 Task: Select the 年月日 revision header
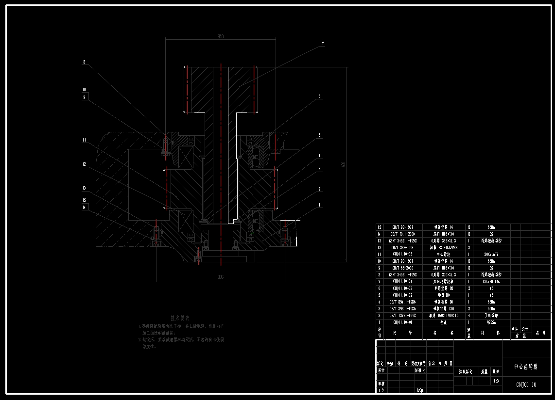[x=446, y=363]
